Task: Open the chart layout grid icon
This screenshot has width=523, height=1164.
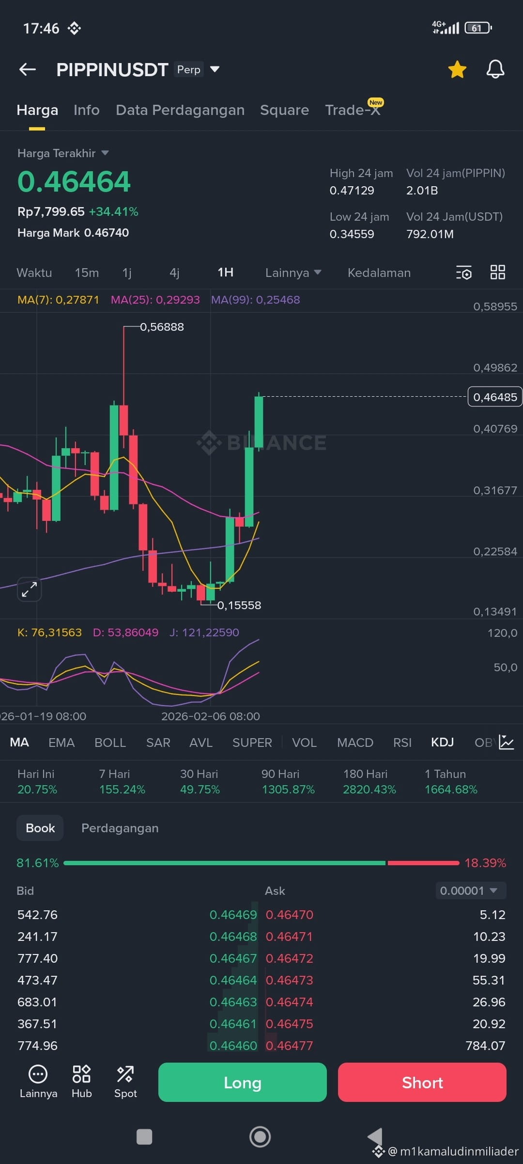Action: pos(498,272)
